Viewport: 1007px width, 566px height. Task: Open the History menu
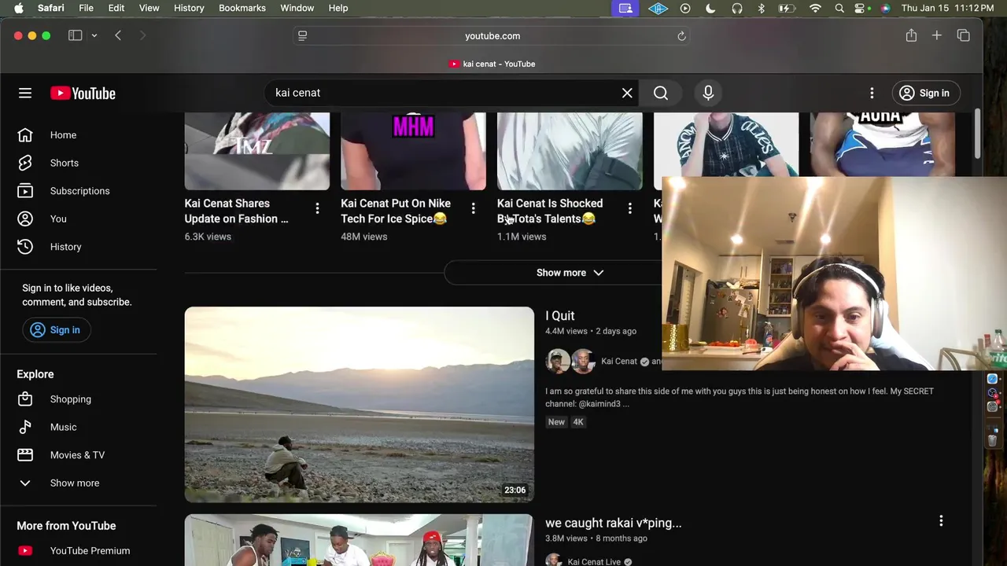coord(189,8)
